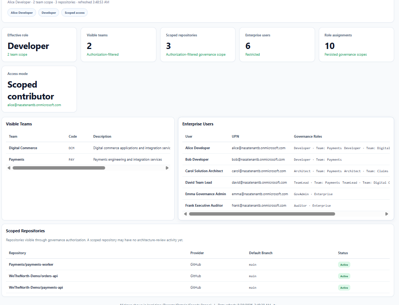Open the Role assignments count card
This screenshot has height=305, width=399.
coord(356,45)
